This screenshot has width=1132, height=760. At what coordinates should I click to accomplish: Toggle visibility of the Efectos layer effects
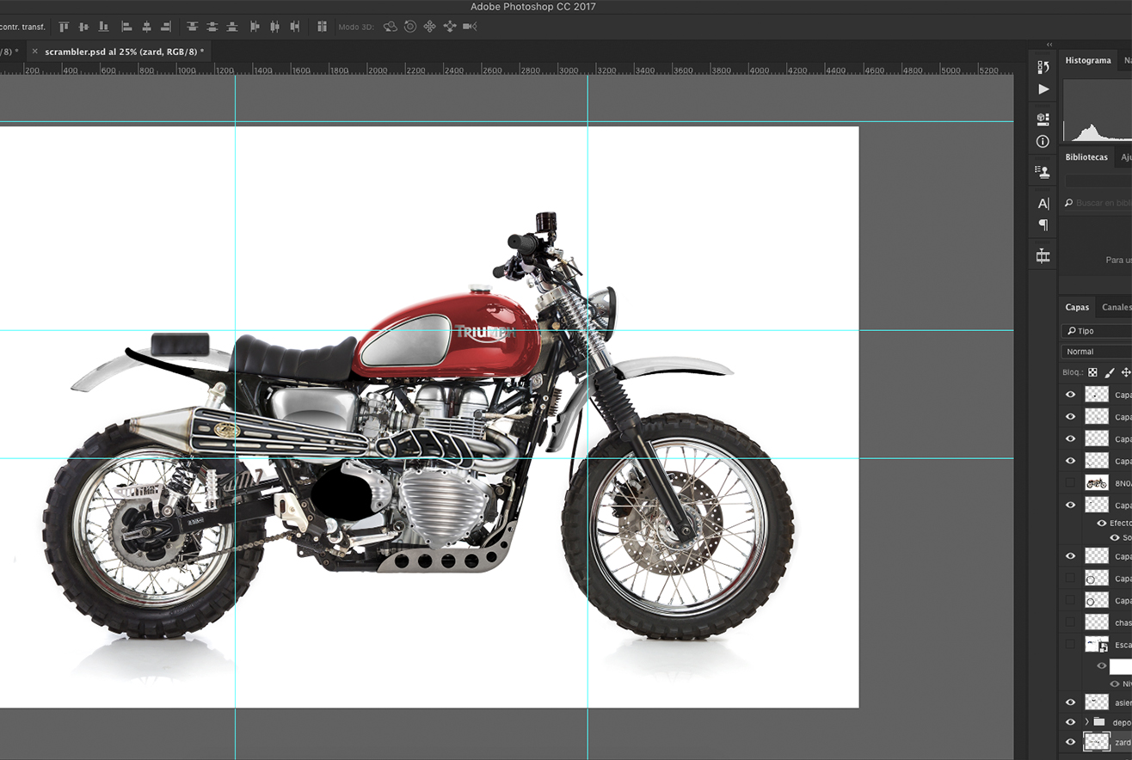coord(1102,523)
